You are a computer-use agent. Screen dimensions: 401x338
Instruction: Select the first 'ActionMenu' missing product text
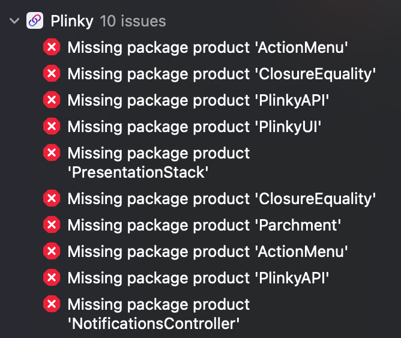[208, 47]
